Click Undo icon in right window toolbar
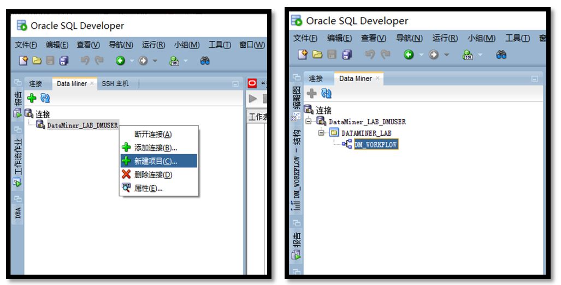The width and height of the screenshot is (561, 285). click(x=370, y=54)
